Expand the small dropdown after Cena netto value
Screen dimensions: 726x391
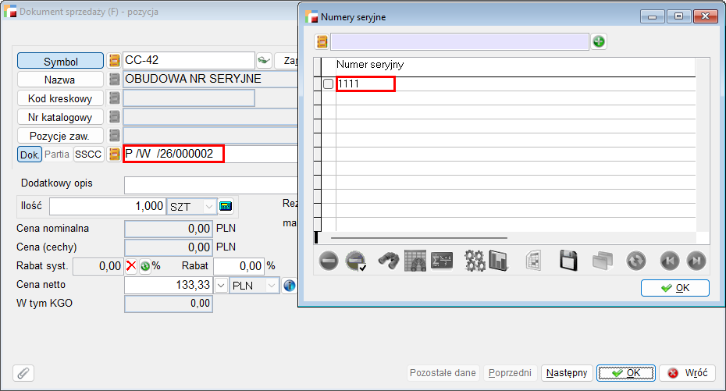[x=221, y=286]
